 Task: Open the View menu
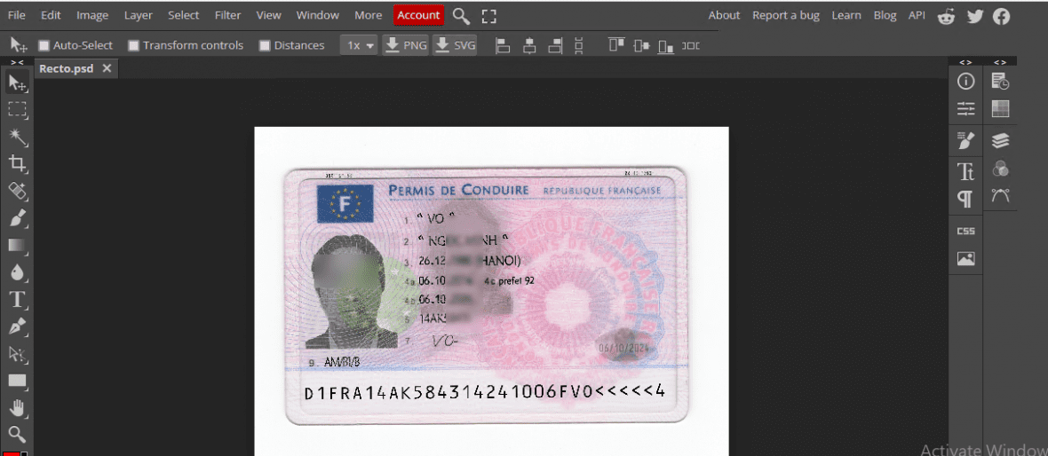coord(269,15)
